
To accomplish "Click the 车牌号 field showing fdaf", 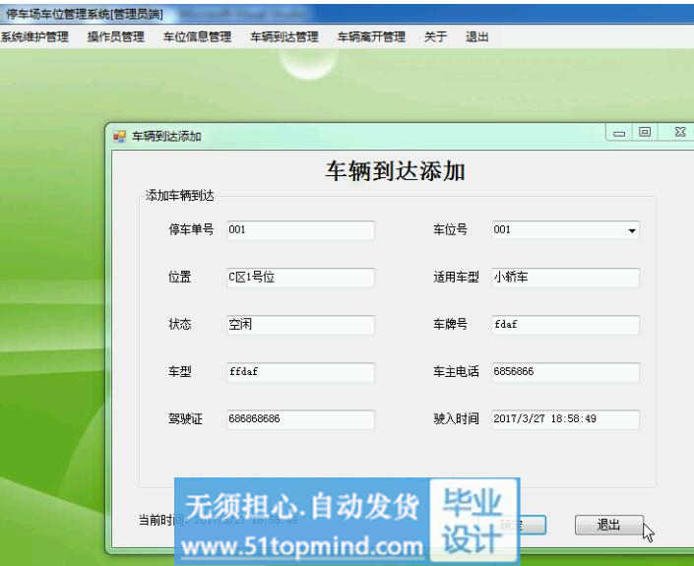I will pos(565,325).
